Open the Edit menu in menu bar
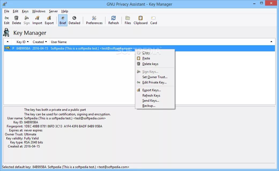The width and height of the screenshot is (279, 171). (16, 11)
